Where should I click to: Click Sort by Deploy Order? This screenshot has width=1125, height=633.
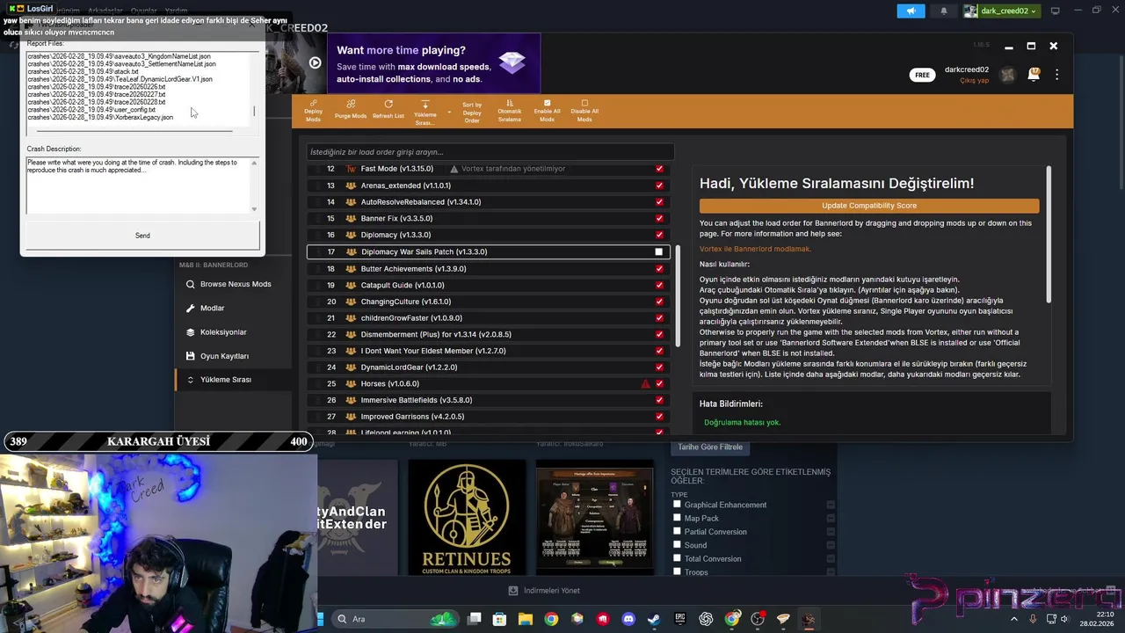pyautogui.click(x=472, y=112)
